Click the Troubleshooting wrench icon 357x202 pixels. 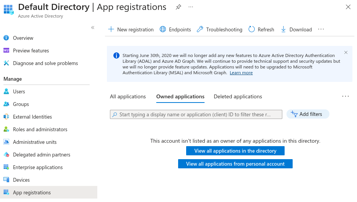coord(200,29)
